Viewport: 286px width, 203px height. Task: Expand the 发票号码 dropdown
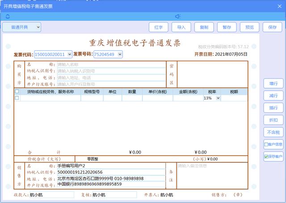[x=120, y=54]
